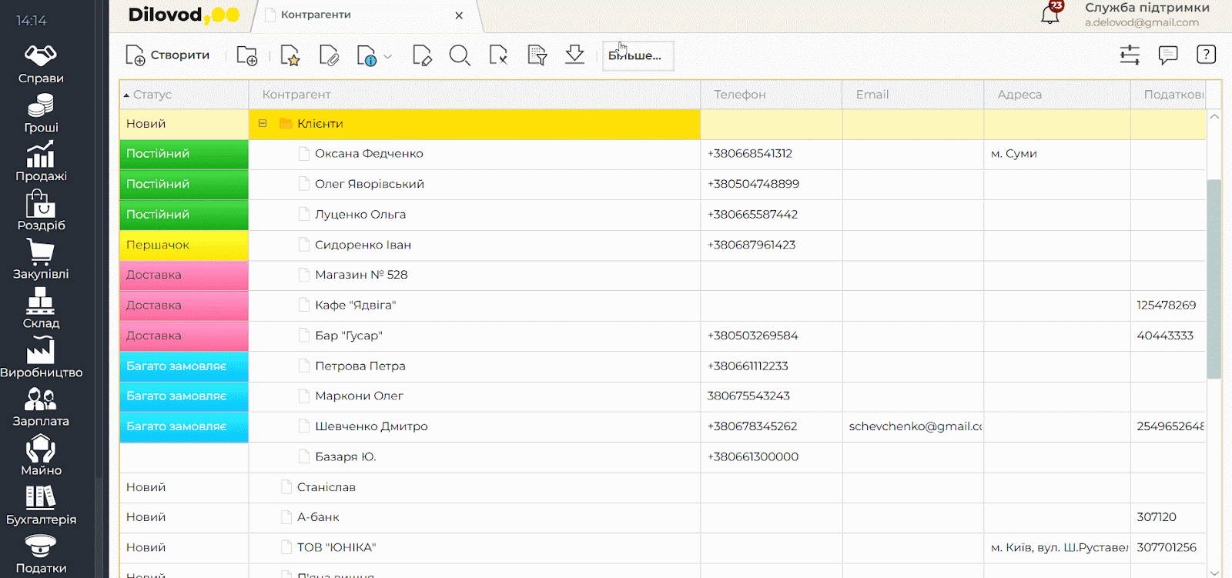This screenshot has height=578, width=1232.
Task: Open search with the magnifier icon
Action: click(x=460, y=55)
